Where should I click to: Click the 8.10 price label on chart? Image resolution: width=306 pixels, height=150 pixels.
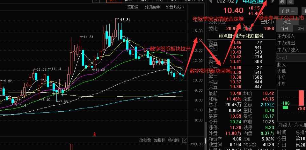click(x=46, y=100)
